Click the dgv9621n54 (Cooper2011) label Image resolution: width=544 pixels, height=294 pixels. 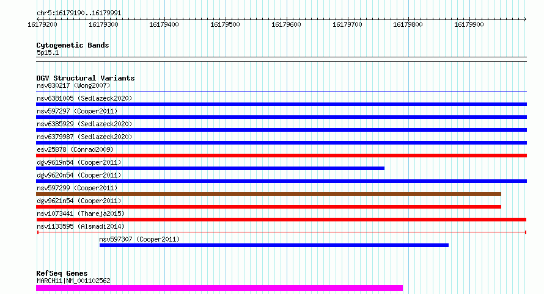[x=79, y=201]
